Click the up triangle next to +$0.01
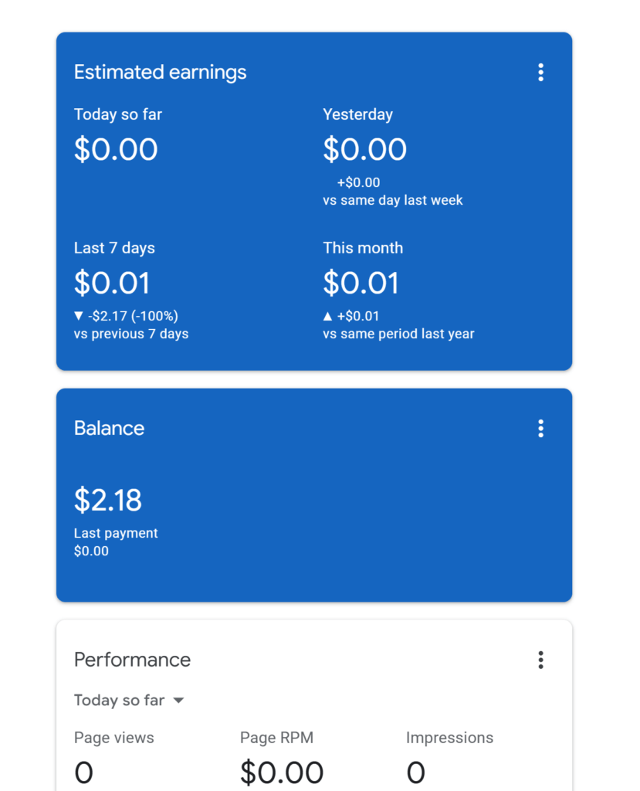The height and width of the screenshot is (791, 640). tap(327, 316)
